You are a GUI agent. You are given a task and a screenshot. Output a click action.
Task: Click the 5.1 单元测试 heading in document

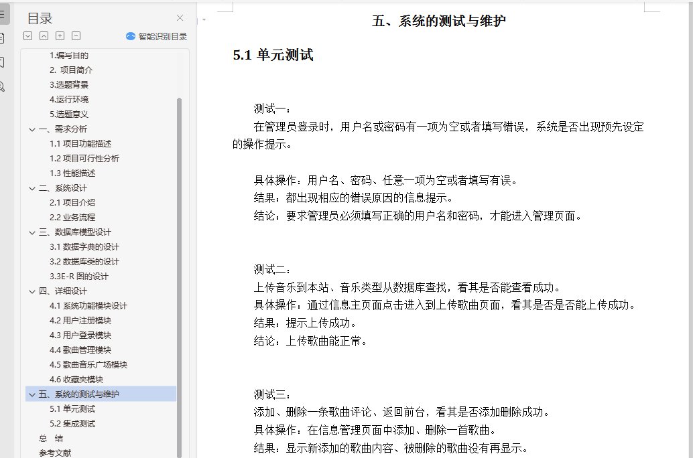pyautogui.click(x=273, y=55)
